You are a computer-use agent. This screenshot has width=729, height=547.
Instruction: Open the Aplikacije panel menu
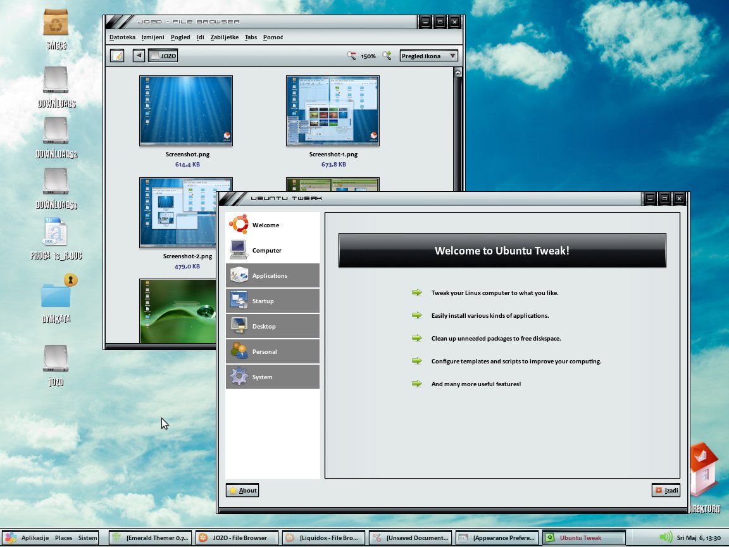point(35,538)
